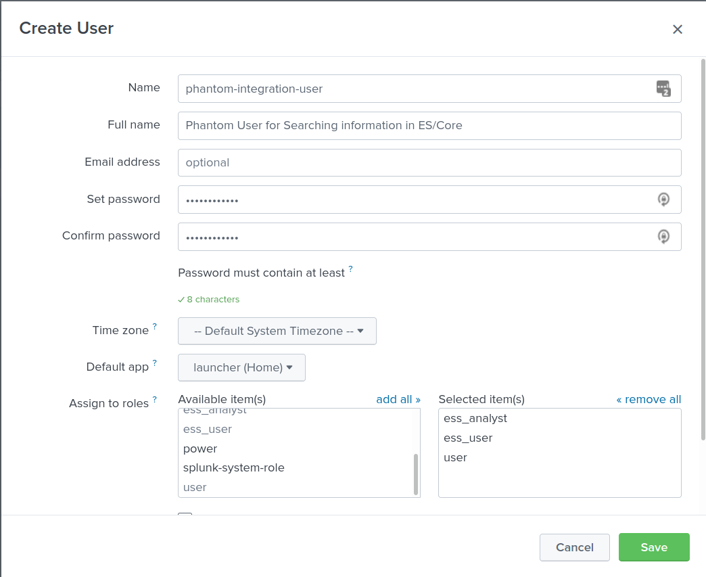Click the add all link

pos(398,399)
